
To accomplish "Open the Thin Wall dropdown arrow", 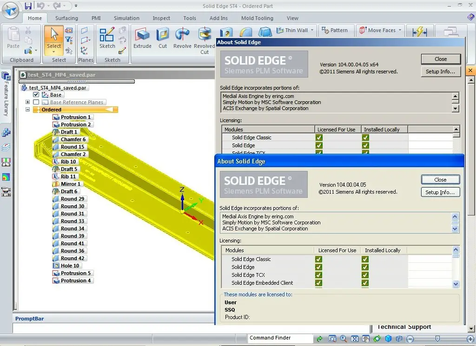I will [312, 30].
